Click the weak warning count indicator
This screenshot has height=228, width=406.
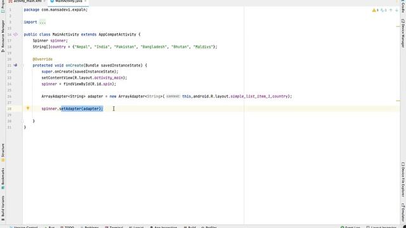[x=383, y=10]
